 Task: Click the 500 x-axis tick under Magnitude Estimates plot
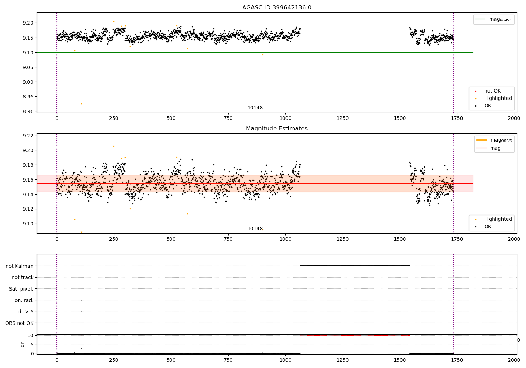171,239
